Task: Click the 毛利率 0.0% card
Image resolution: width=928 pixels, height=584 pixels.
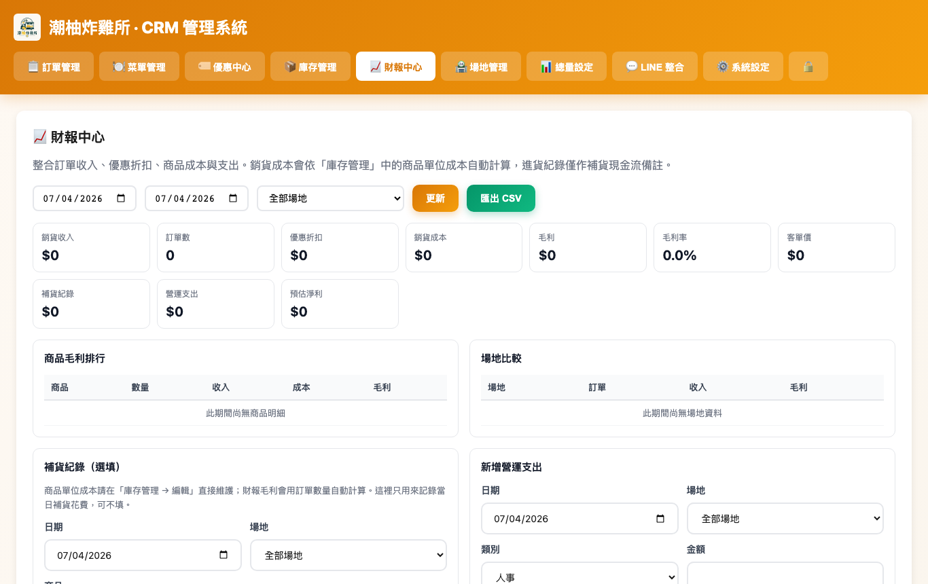Action: coord(712,247)
